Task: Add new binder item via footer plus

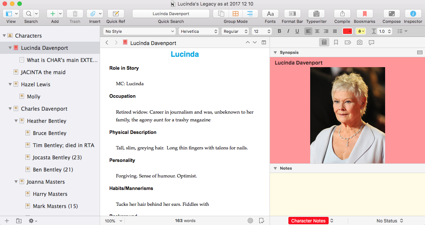Action: pyautogui.click(x=7, y=221)
